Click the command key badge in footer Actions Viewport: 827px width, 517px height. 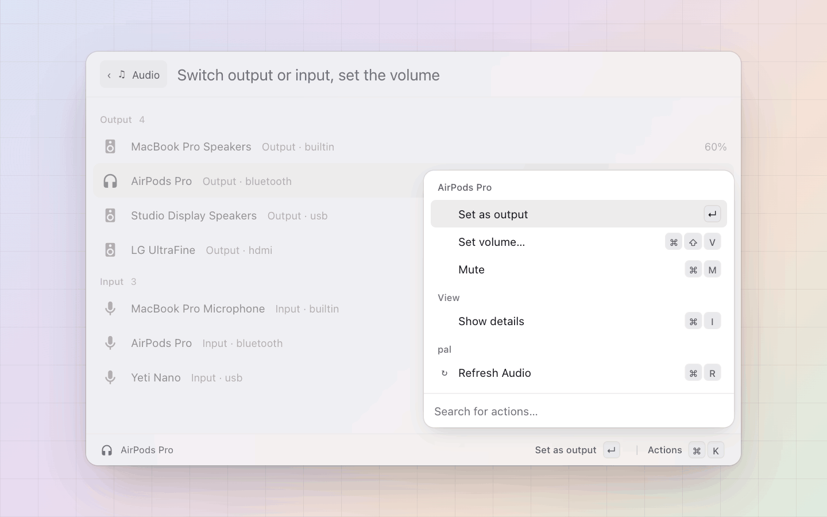pos(697,450)
